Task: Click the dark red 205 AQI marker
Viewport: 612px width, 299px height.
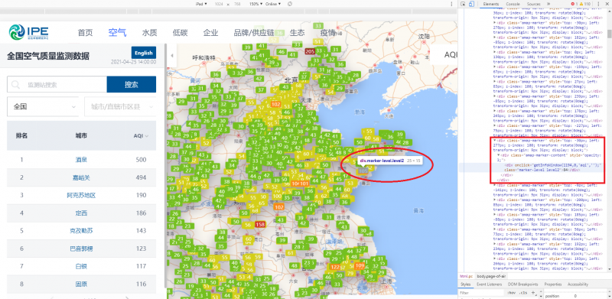Action: (x=311, y=52)
